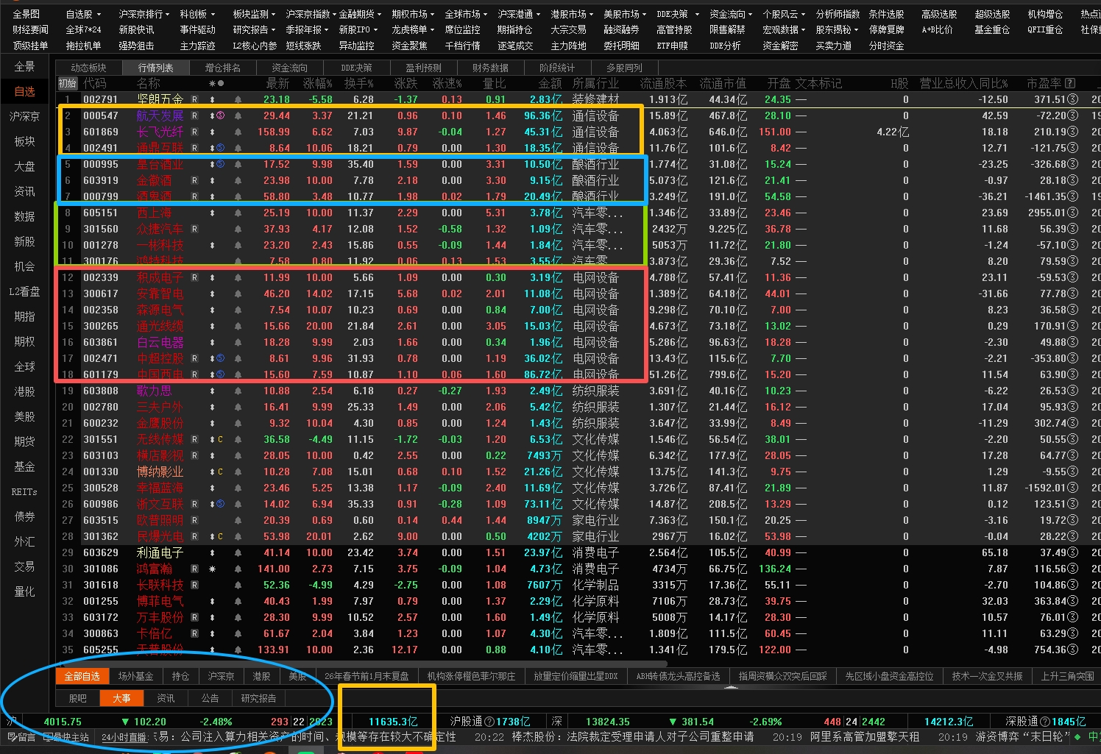Open the 场外基金 watchlist tab
The image size is (1101, 754).
point(135,676)
